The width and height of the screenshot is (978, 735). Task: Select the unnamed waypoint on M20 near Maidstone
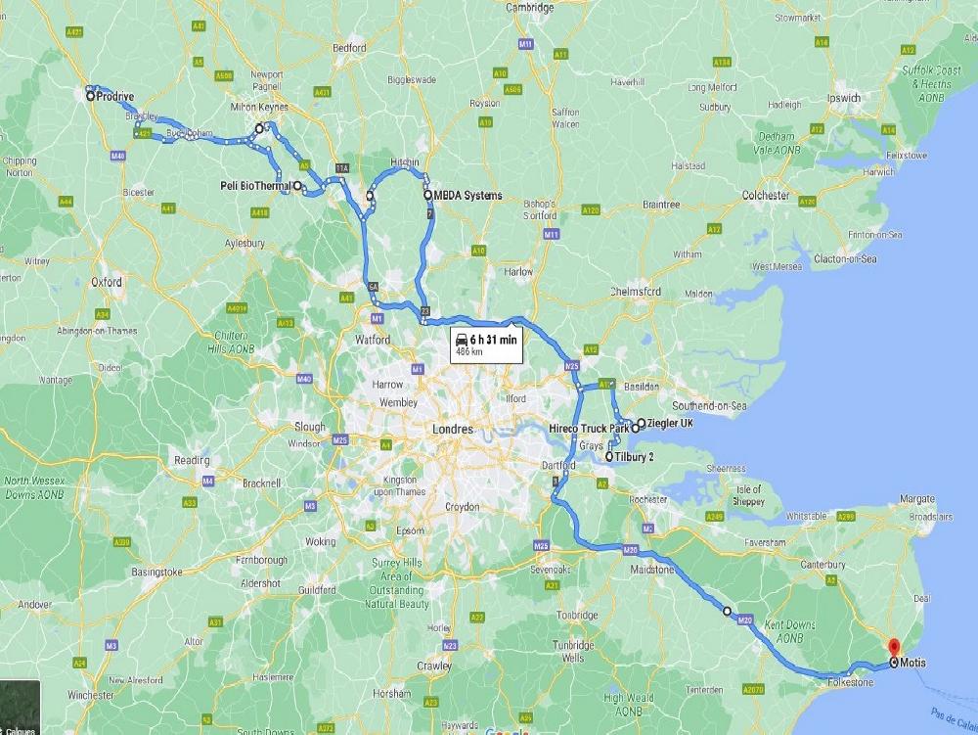[727, 611]
